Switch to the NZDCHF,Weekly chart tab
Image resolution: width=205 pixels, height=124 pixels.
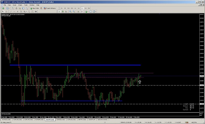pyautogui.click(x=103, y=120)
